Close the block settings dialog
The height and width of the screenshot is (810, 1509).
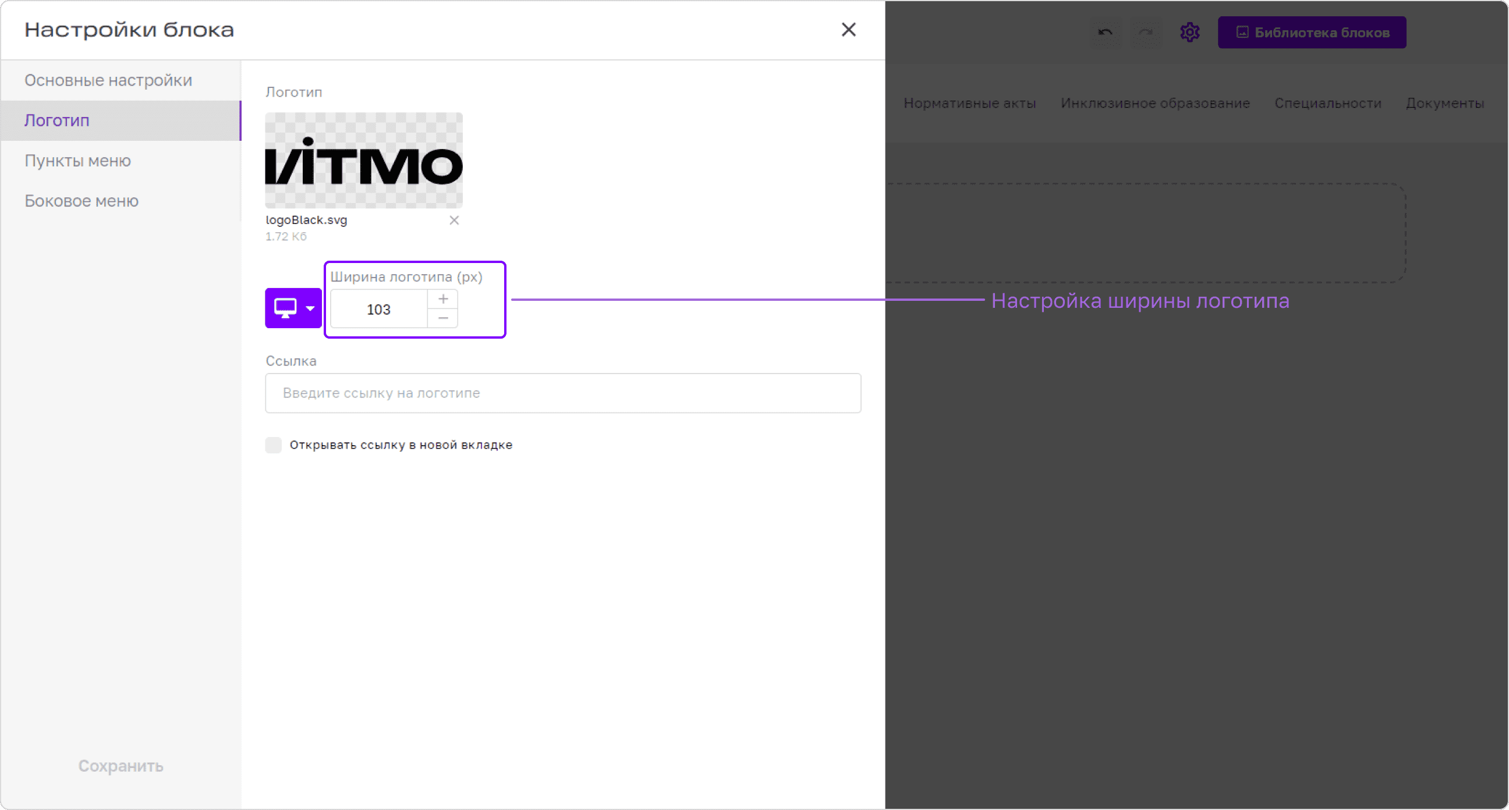pos(848,29)
